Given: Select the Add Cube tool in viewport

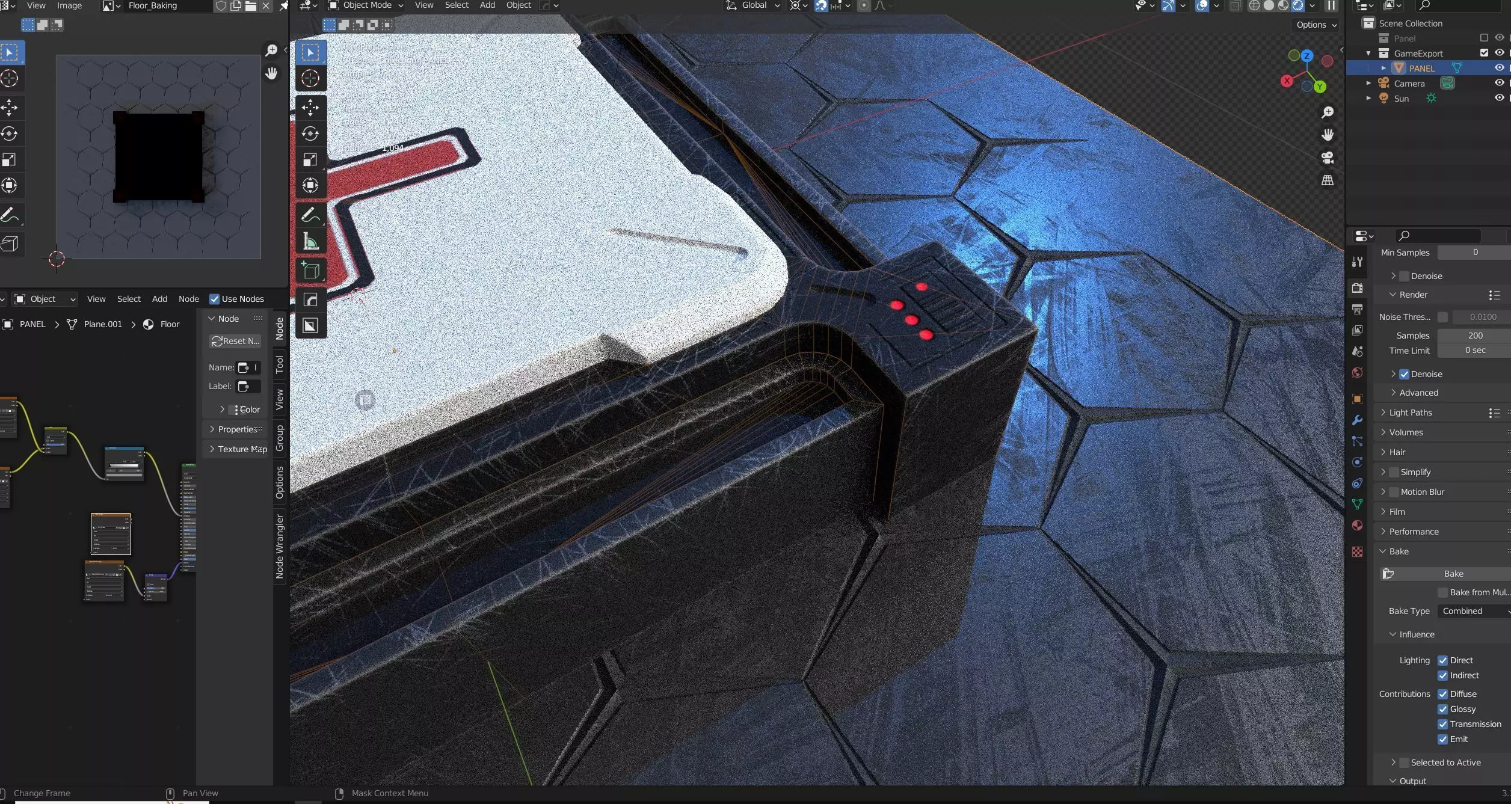Looking at the screenshot, I should tap(310, 271).
